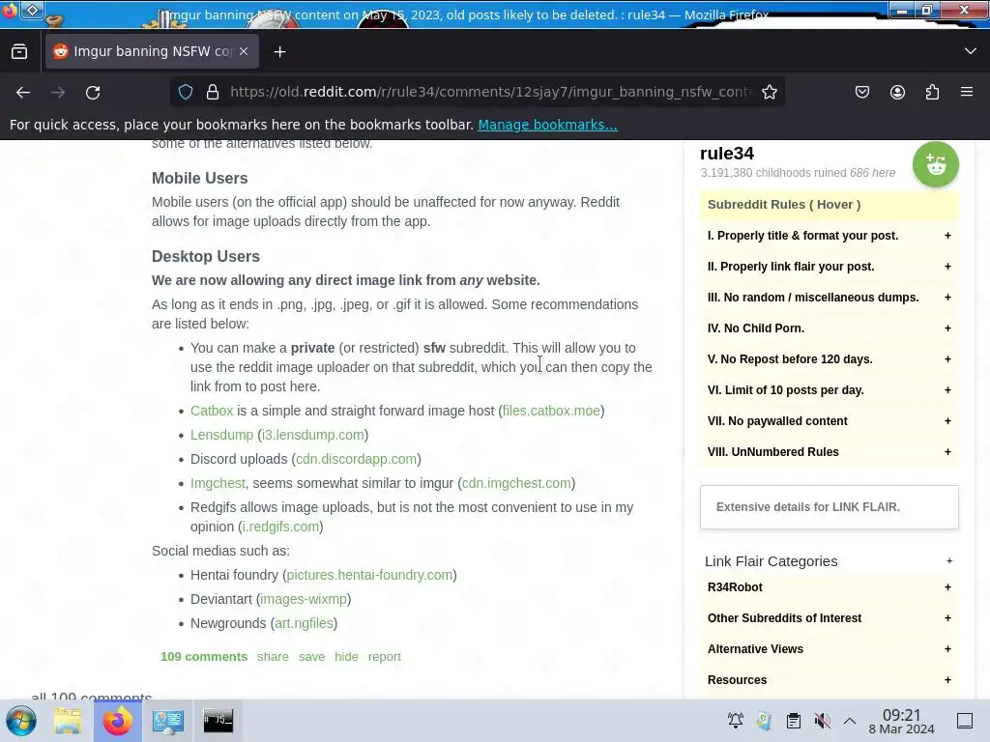Open the cdn.imgchest.com link

pos(516,483)
